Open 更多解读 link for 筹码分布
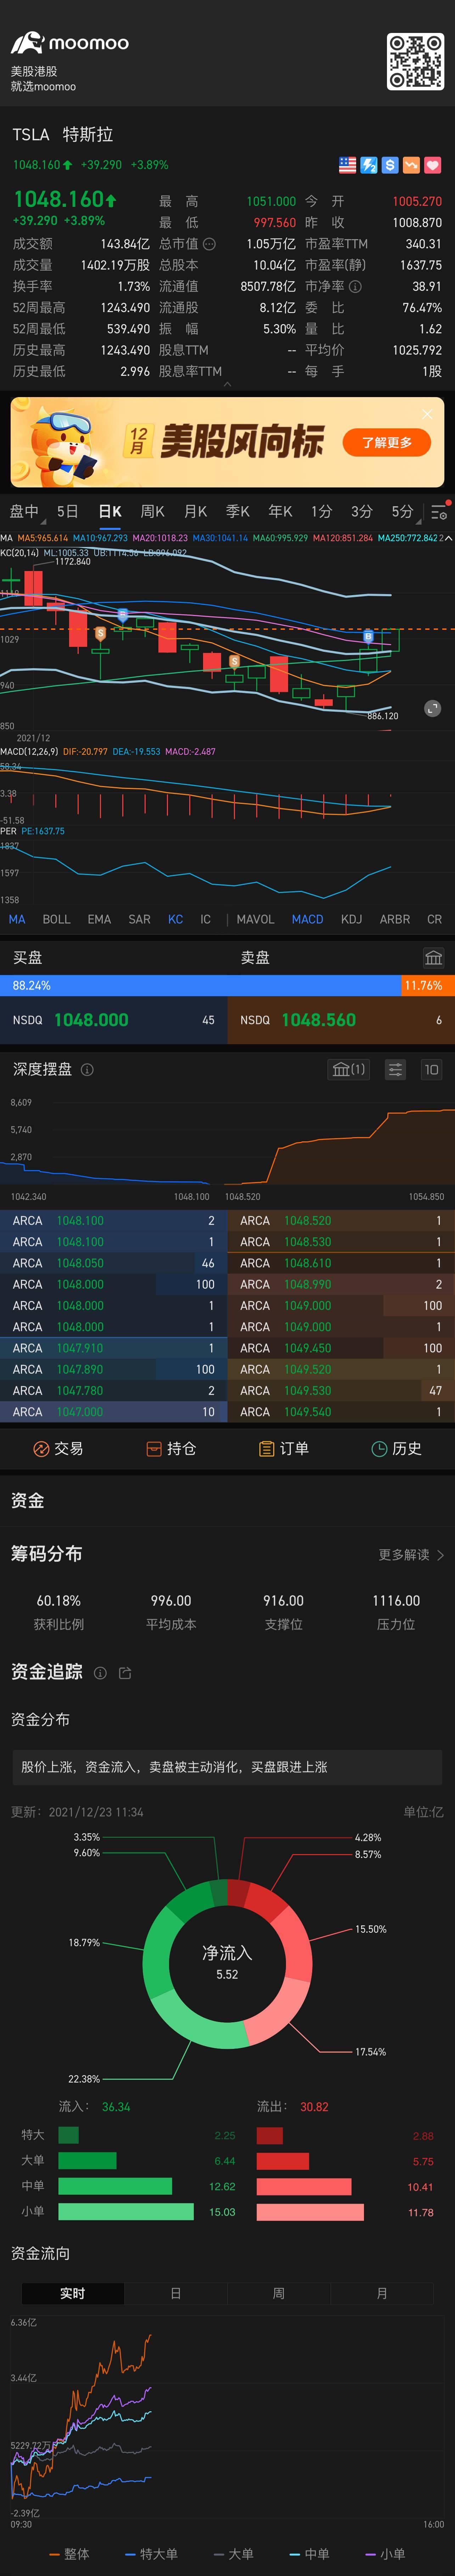 (411, 1555)
